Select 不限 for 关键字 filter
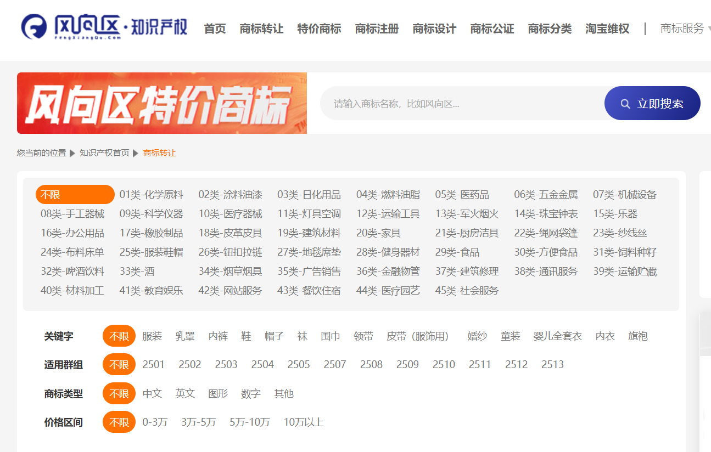 pyautogui.click(x=119, y=336)
